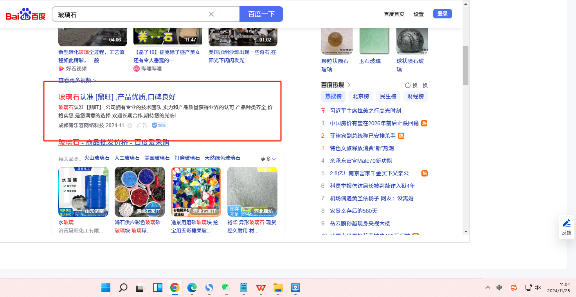Open Task View on the taskbar
The image size is (576, 297).
point(140,288)
